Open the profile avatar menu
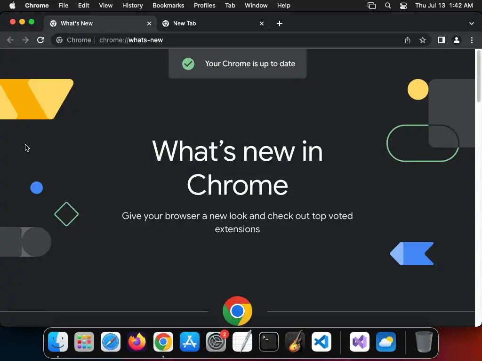The height and width of the screenshot is (361, 482). [457, 40]
